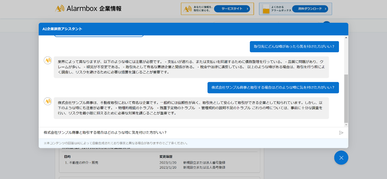This screenshot has height=179, width=387.
Task: Click the 目的 heading
Action: coord(67,157)
